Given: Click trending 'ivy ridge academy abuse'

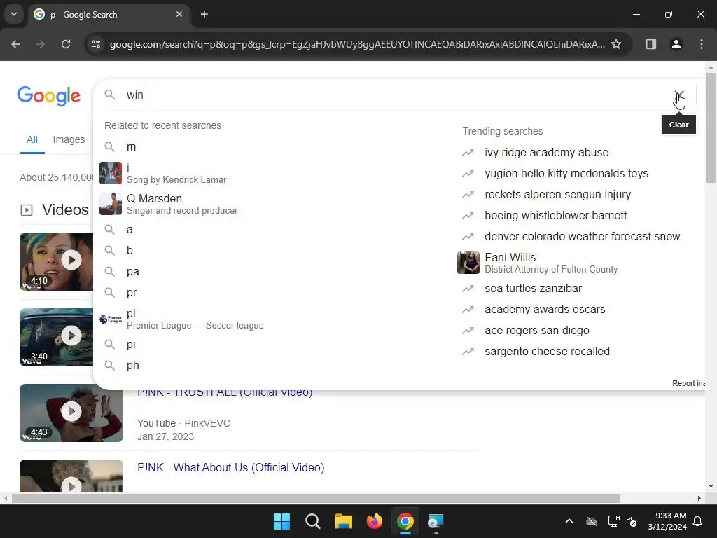Looking at the screenshot, I should click(x=546, y=152).
